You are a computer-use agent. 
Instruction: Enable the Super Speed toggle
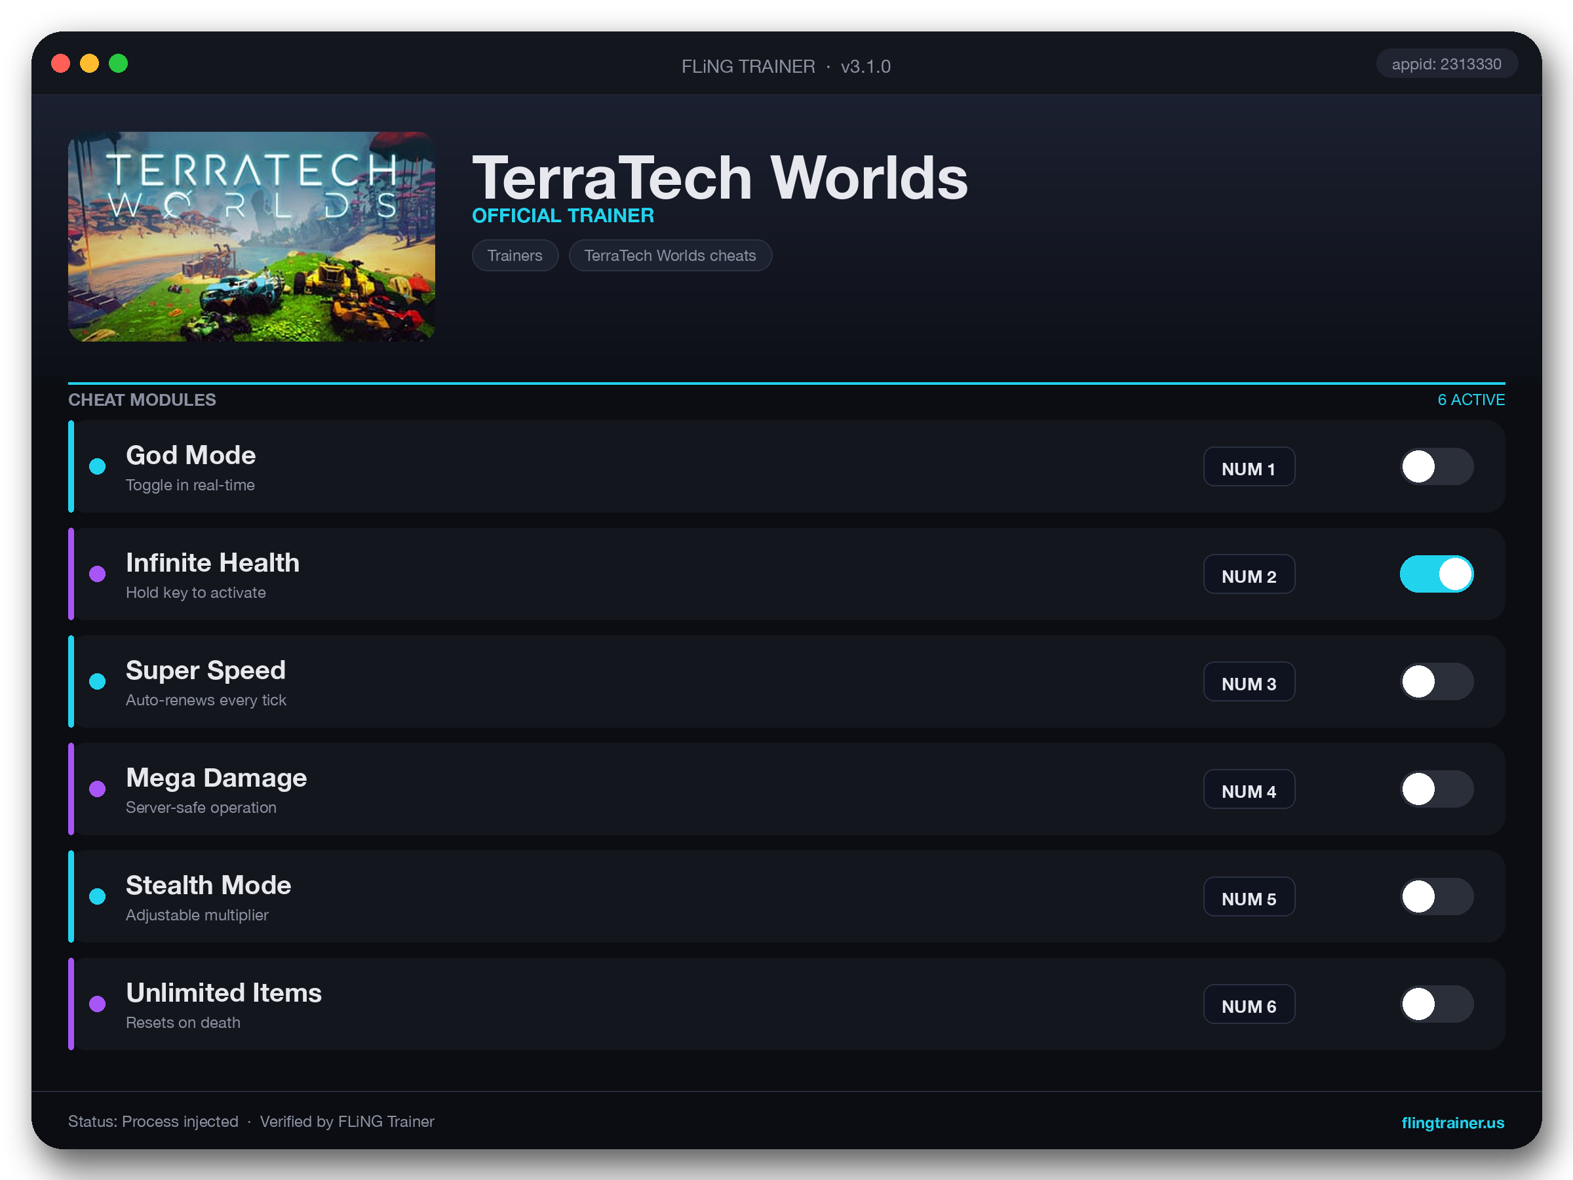tap(1437, 681)
